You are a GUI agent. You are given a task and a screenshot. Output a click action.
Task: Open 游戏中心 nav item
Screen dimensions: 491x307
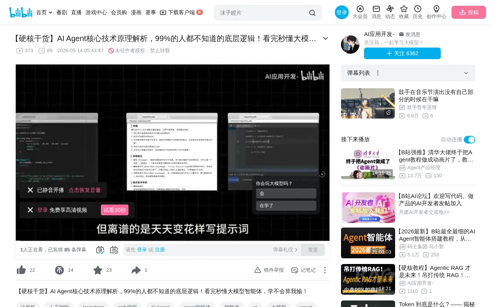point(96,12)
